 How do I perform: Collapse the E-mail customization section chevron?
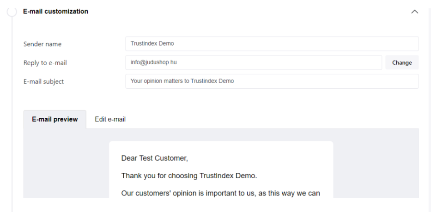click(414, 12)
